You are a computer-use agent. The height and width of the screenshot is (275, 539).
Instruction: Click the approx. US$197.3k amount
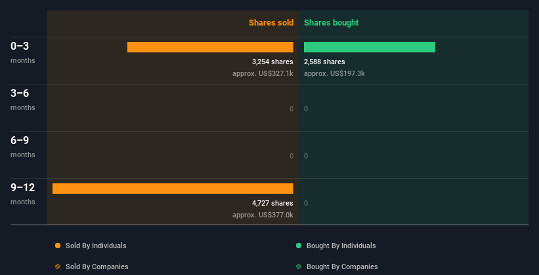(x=334, y=73)
